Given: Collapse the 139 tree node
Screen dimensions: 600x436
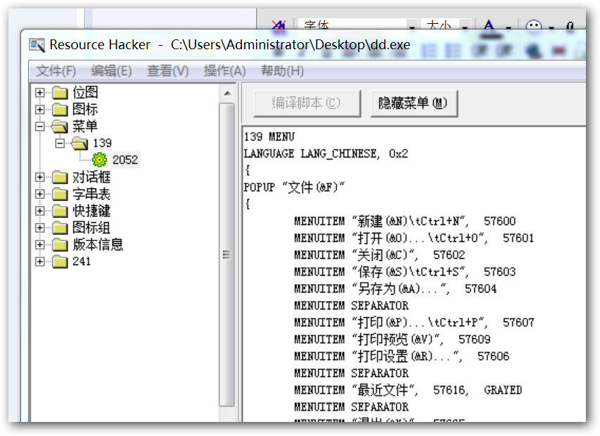Looking at the screenshot, I should 60,143.
